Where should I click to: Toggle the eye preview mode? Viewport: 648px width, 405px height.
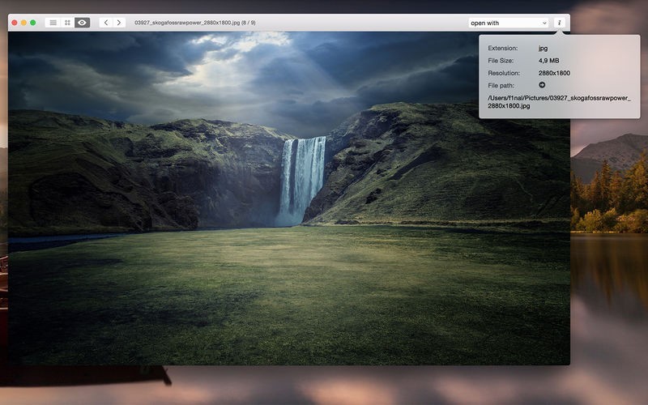pyautogui.click(x=82, y=23)
